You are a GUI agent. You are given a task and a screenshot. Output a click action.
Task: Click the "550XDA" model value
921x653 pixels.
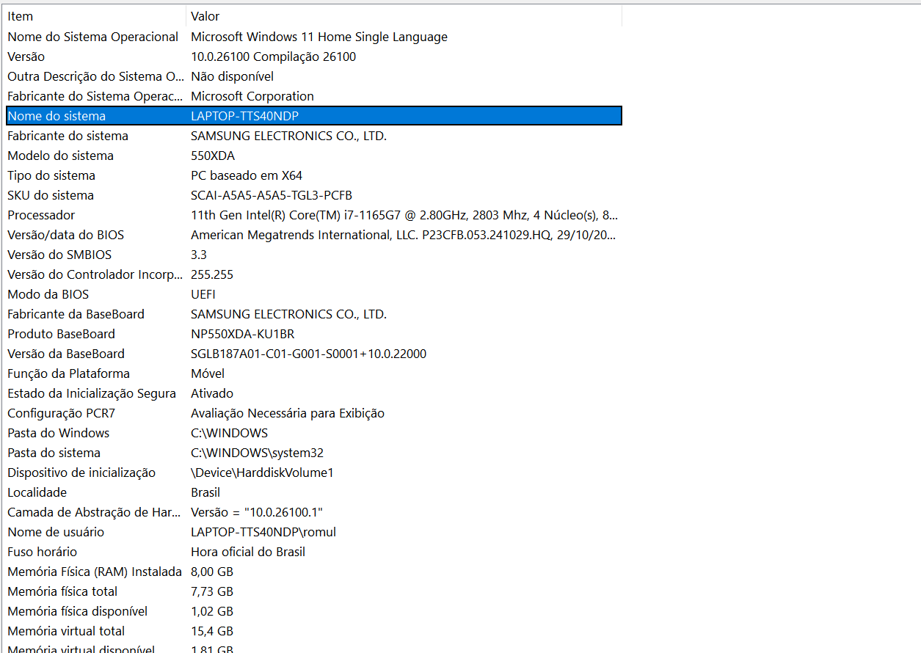click(x=213, y=156)
